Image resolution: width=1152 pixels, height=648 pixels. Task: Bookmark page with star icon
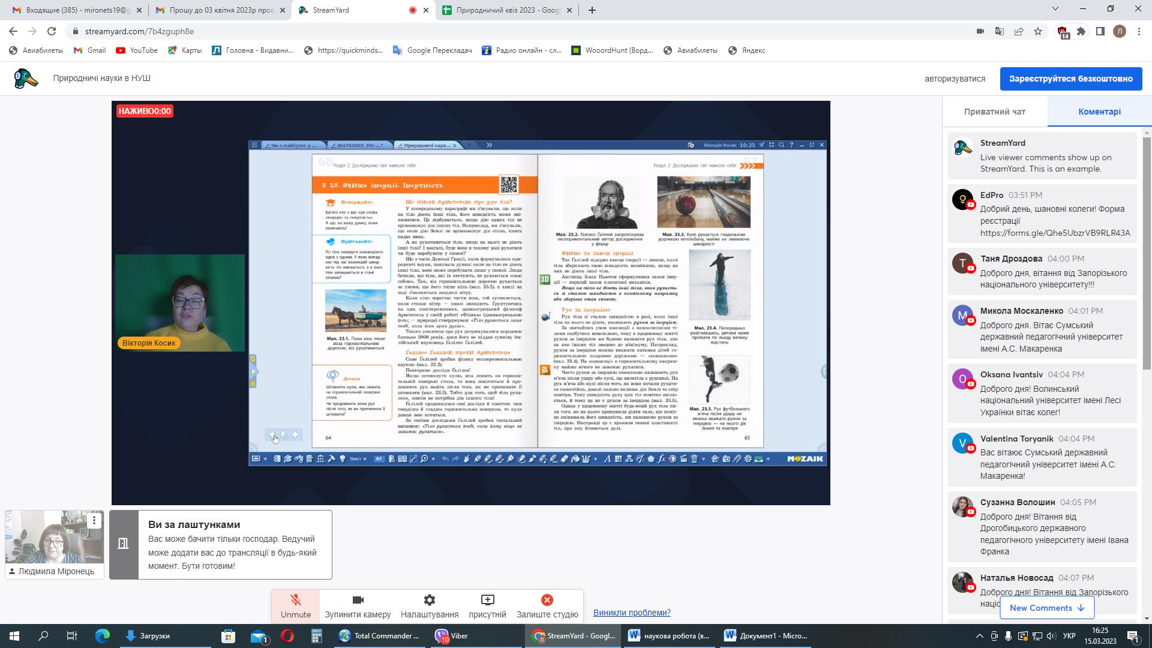tap(1038, 31)
